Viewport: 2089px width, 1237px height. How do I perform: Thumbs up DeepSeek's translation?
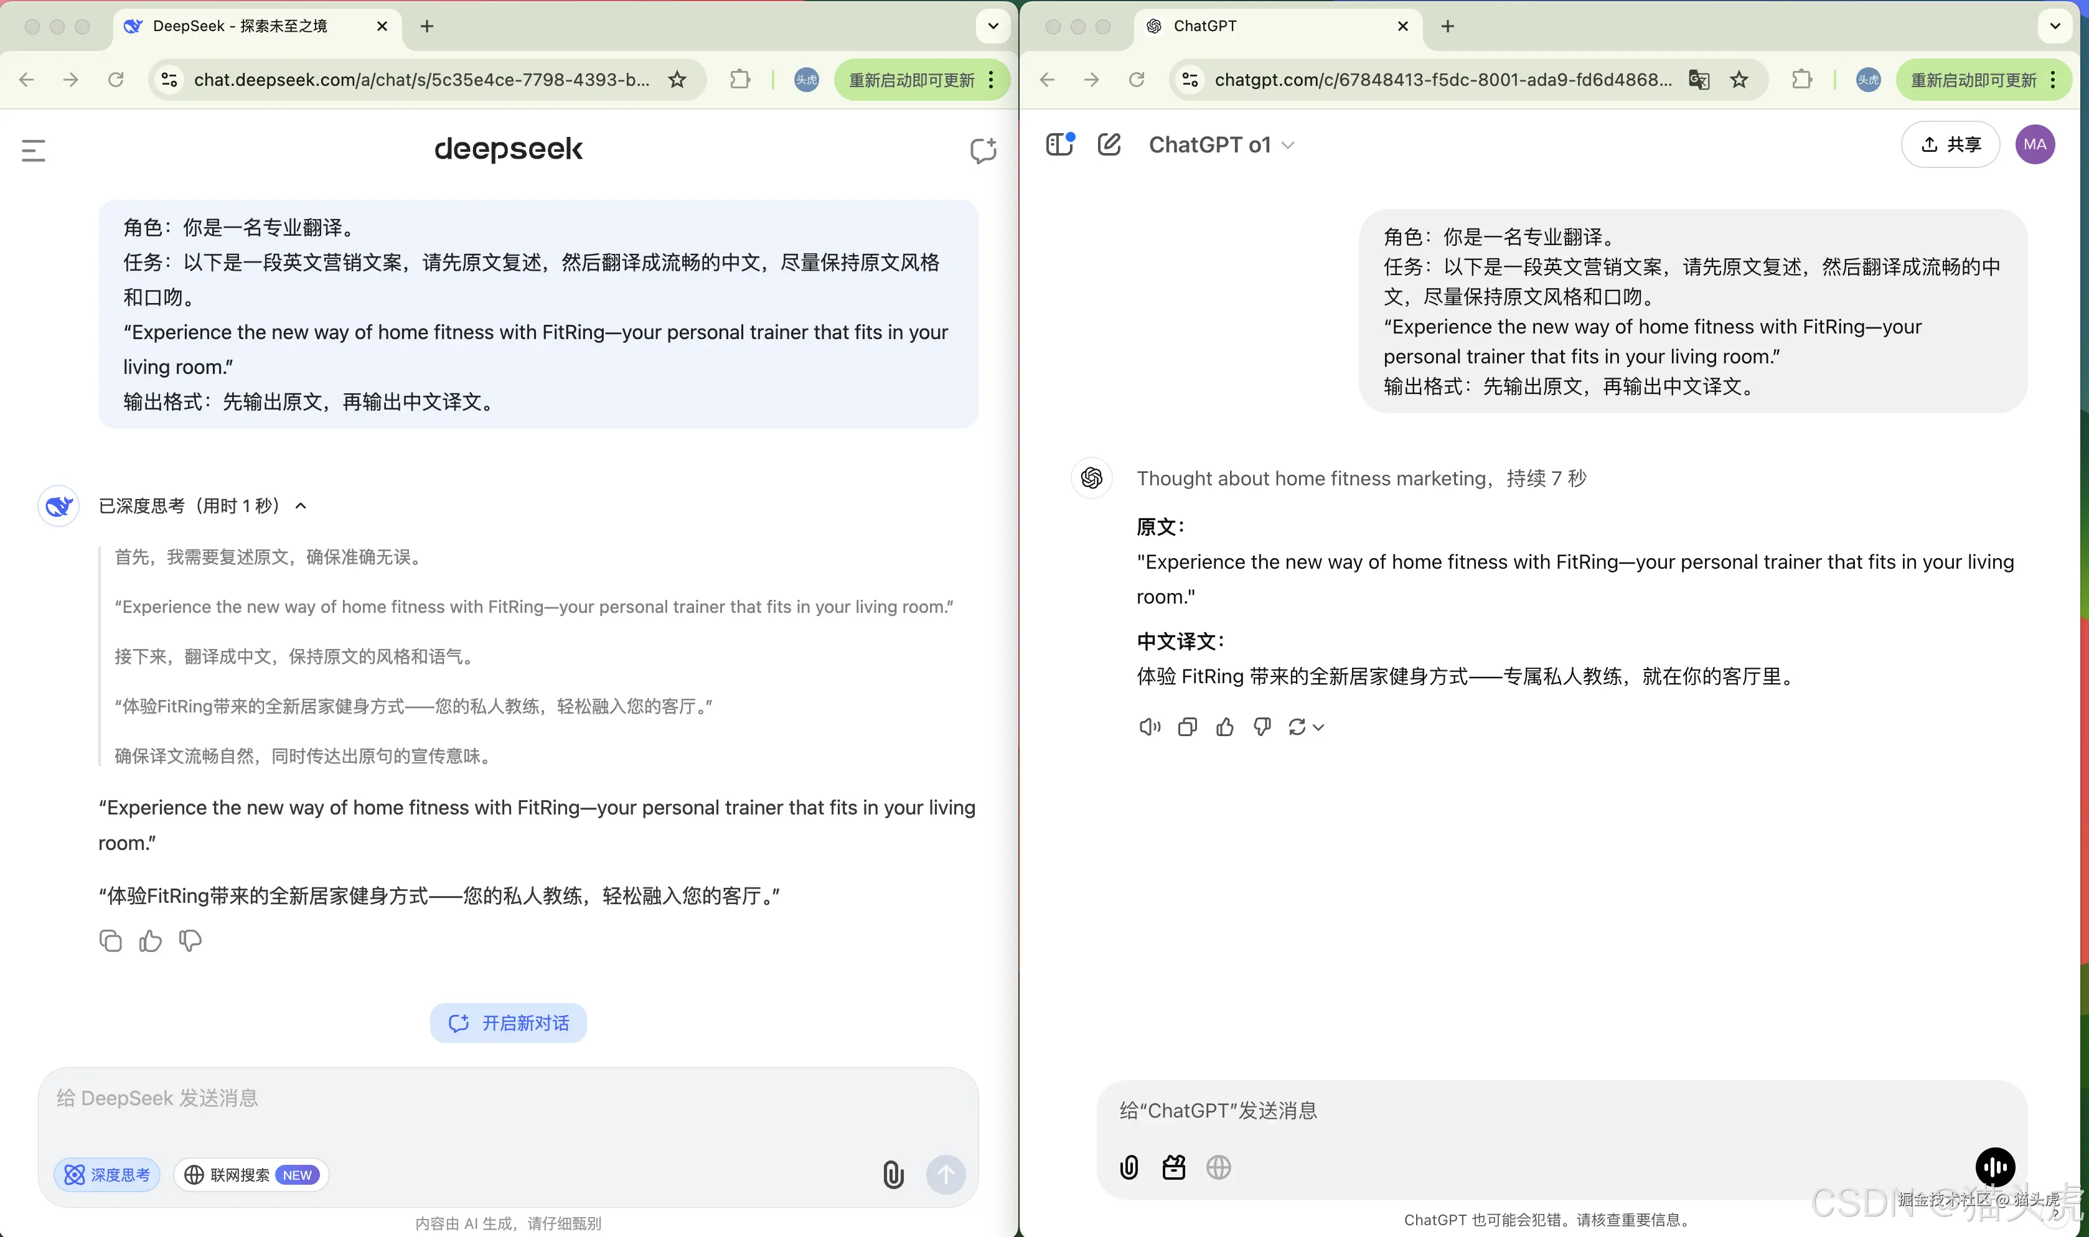click(150, 940)
